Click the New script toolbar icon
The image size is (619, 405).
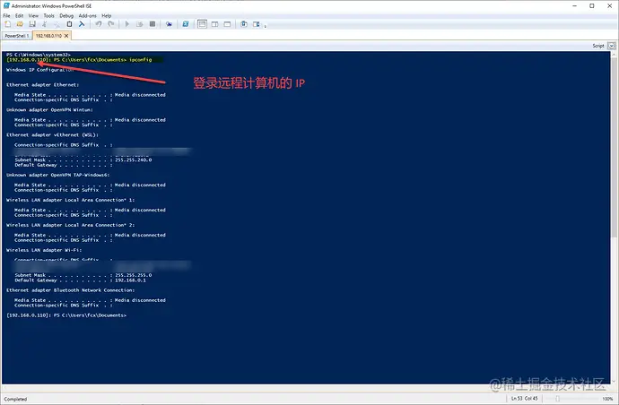7,24
